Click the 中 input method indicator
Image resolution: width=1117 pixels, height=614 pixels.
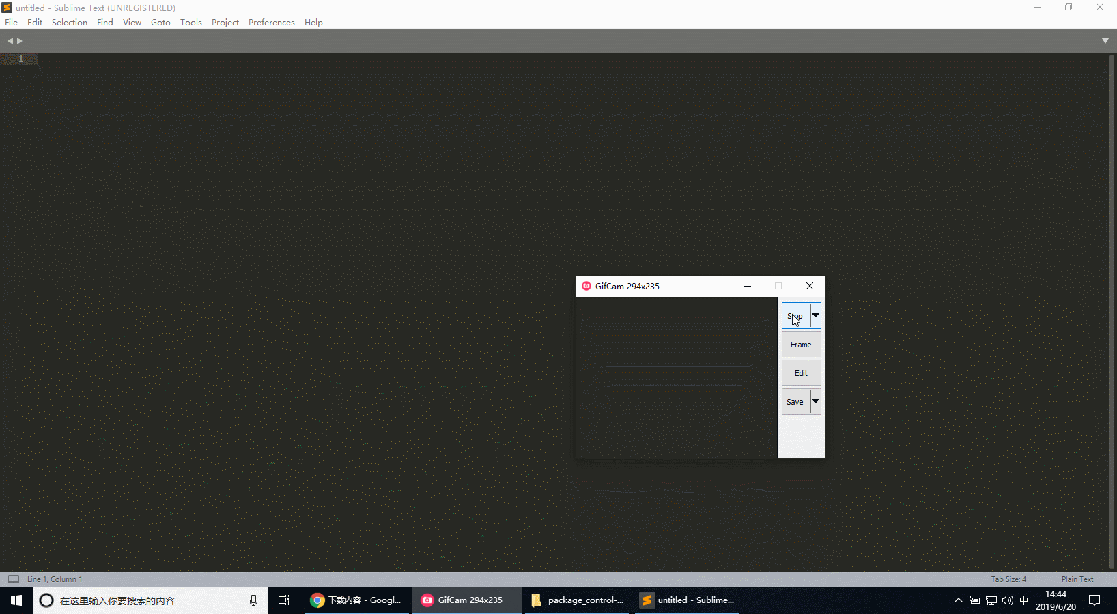1023,600
